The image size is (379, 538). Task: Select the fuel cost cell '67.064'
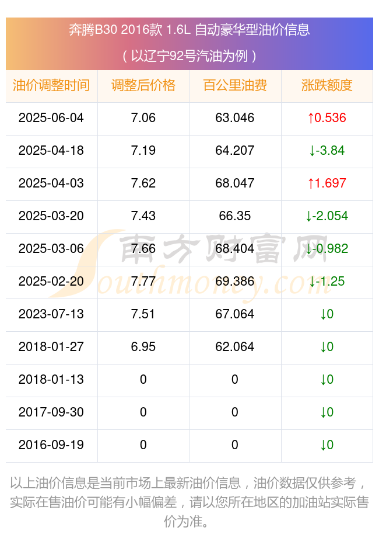point(235,314)
